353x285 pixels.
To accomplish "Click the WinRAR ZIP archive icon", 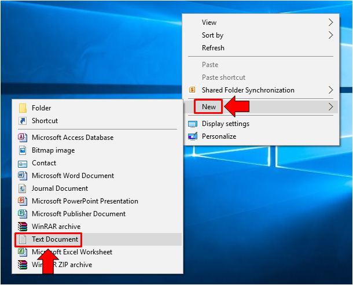I will tap(23, 265).
